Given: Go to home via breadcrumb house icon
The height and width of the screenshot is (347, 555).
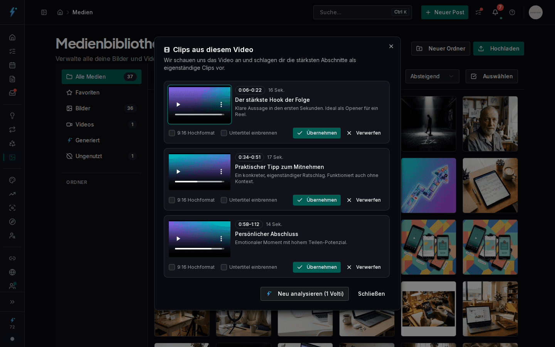Looking at the screenshot, I should (x=60, y=12).
